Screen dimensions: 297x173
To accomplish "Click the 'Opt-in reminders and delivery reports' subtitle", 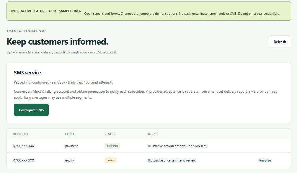I will [62, 52].
